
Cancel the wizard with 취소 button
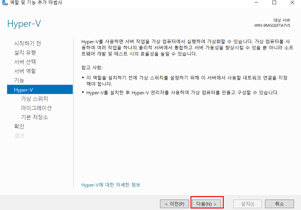click(279, 204)
